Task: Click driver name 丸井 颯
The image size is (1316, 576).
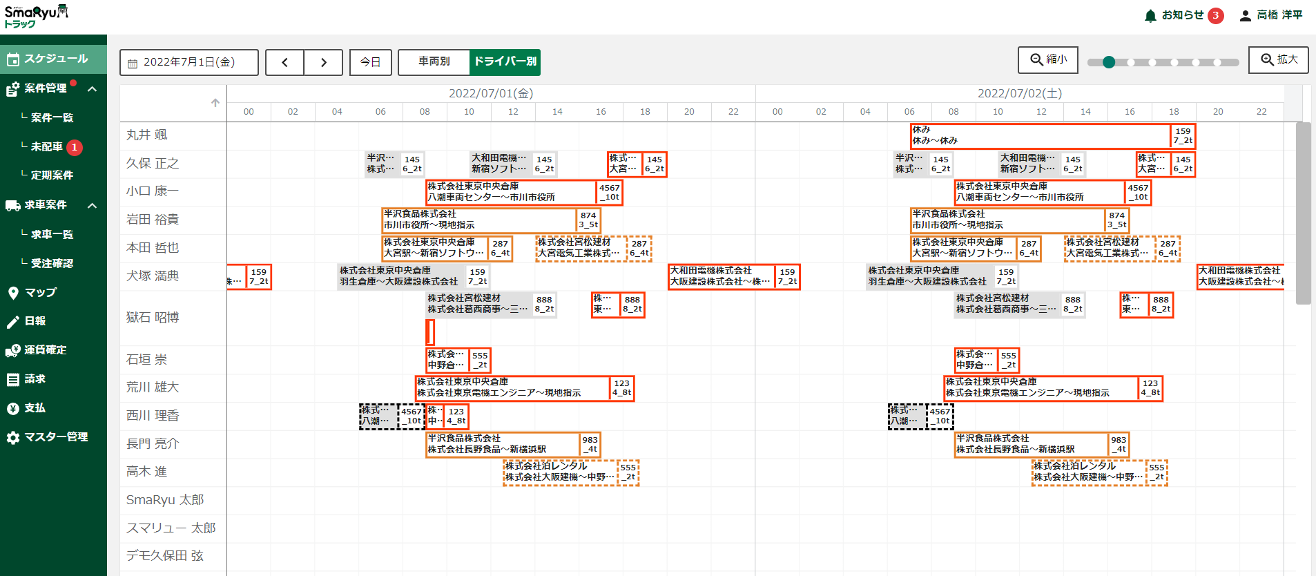Action: tap(146, 135)
